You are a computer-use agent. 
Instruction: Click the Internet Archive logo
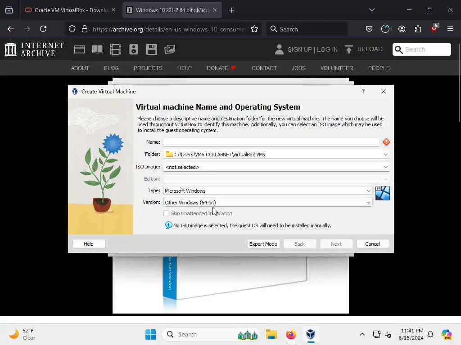point(34,49)
